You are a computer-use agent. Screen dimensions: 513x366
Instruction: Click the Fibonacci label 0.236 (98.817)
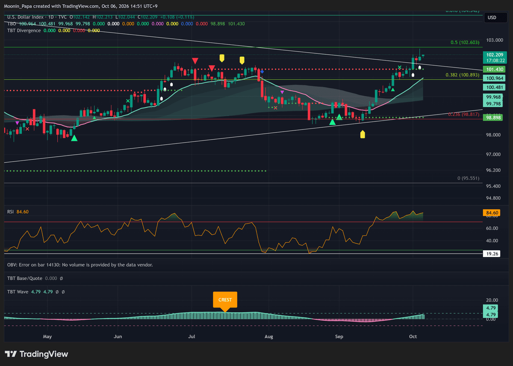463,114
